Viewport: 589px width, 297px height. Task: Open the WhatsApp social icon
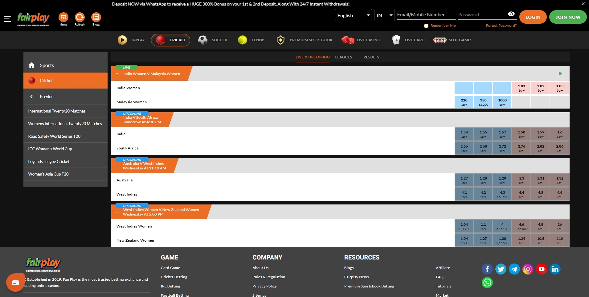(487, 283)
